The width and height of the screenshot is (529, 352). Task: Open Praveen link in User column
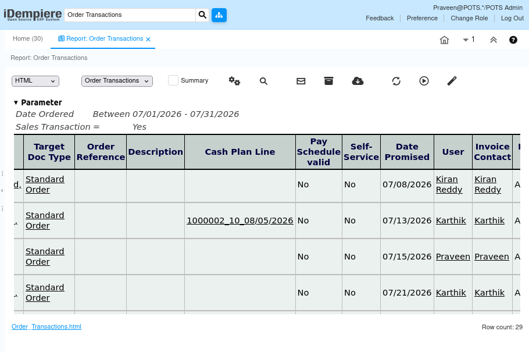coord(453,257)
